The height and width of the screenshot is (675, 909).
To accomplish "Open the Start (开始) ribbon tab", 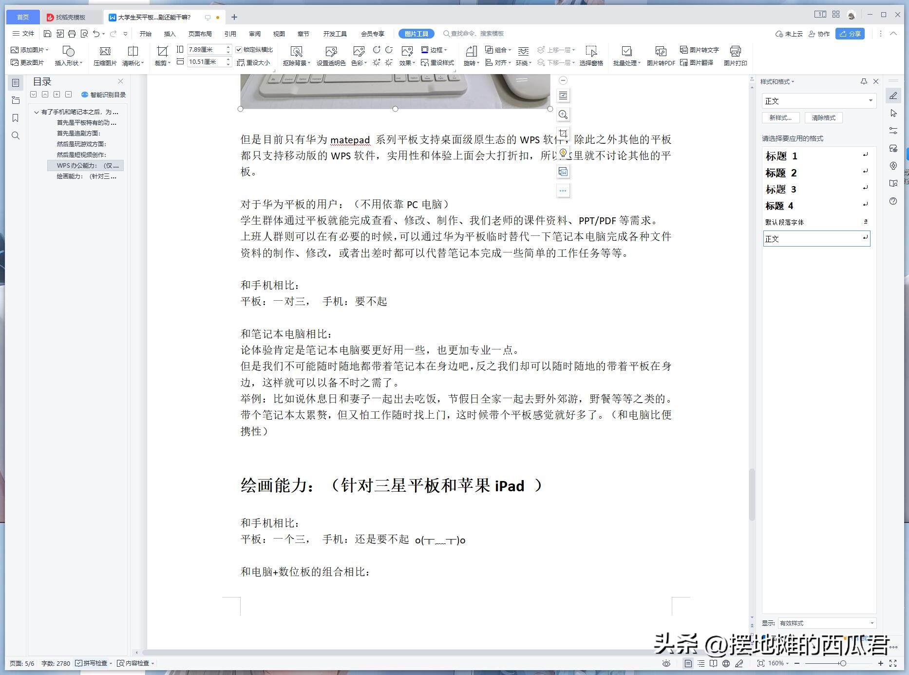I will [145, 34].
